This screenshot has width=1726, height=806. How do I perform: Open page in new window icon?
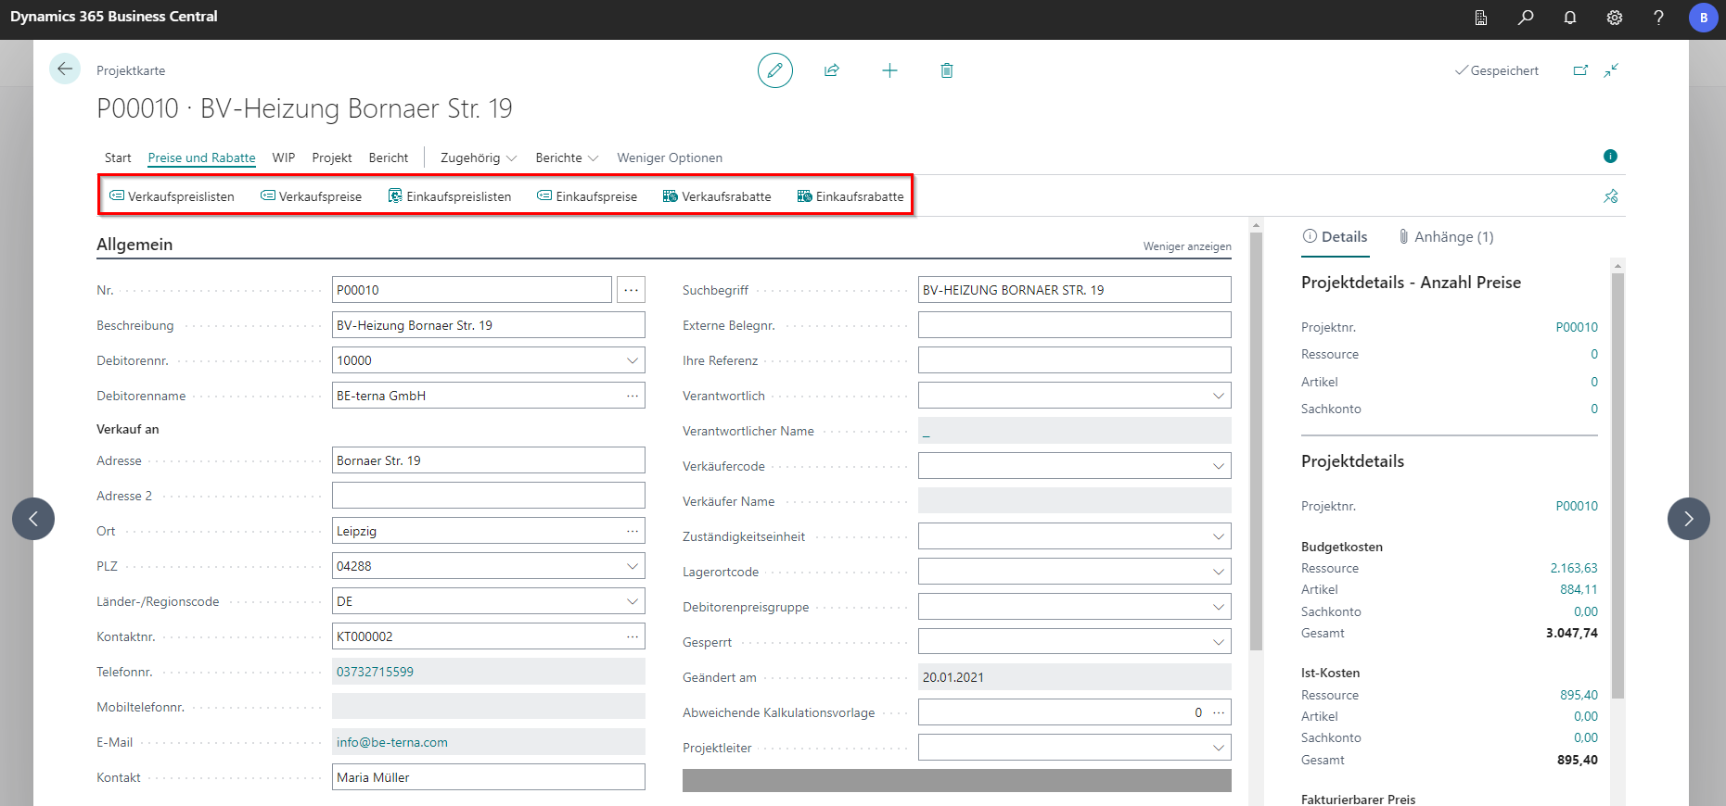tap(1580, 70)
